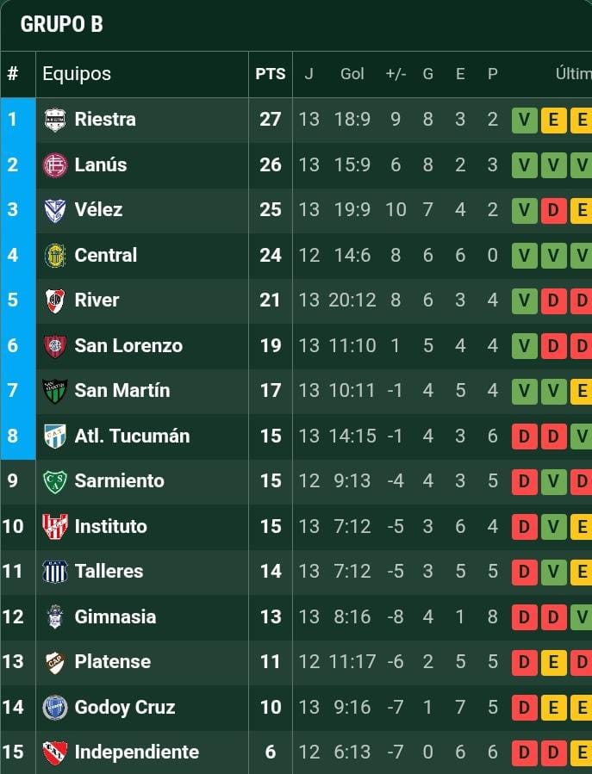
Task: Click the Riestra team crest icon
Action: 55,120
